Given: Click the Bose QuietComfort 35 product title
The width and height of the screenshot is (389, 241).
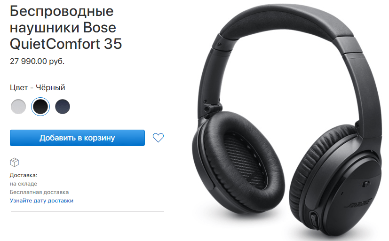Looking at the screenshot, I should pos(66,28).
